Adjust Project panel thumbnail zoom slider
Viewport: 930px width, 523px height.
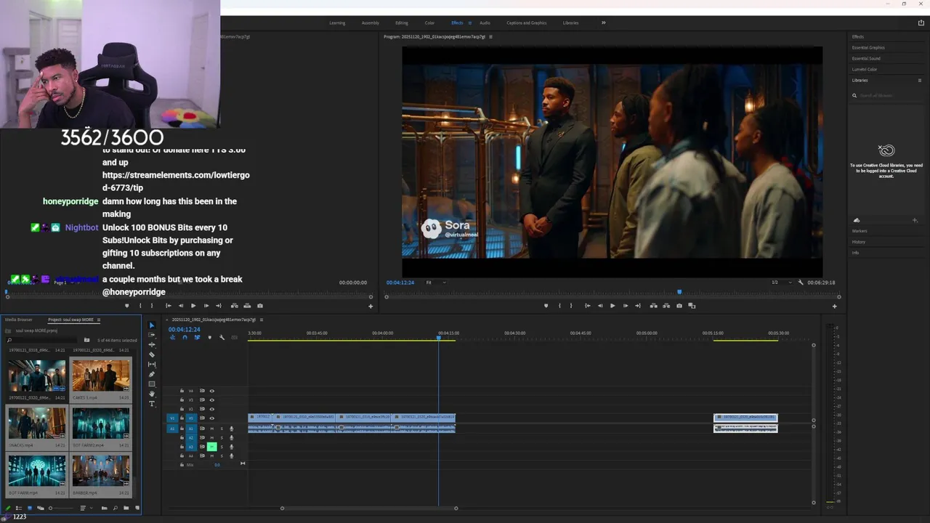61,508
